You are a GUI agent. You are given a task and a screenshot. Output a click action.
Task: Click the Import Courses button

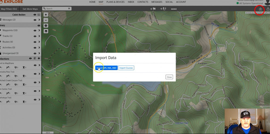(x=126, y=68)
